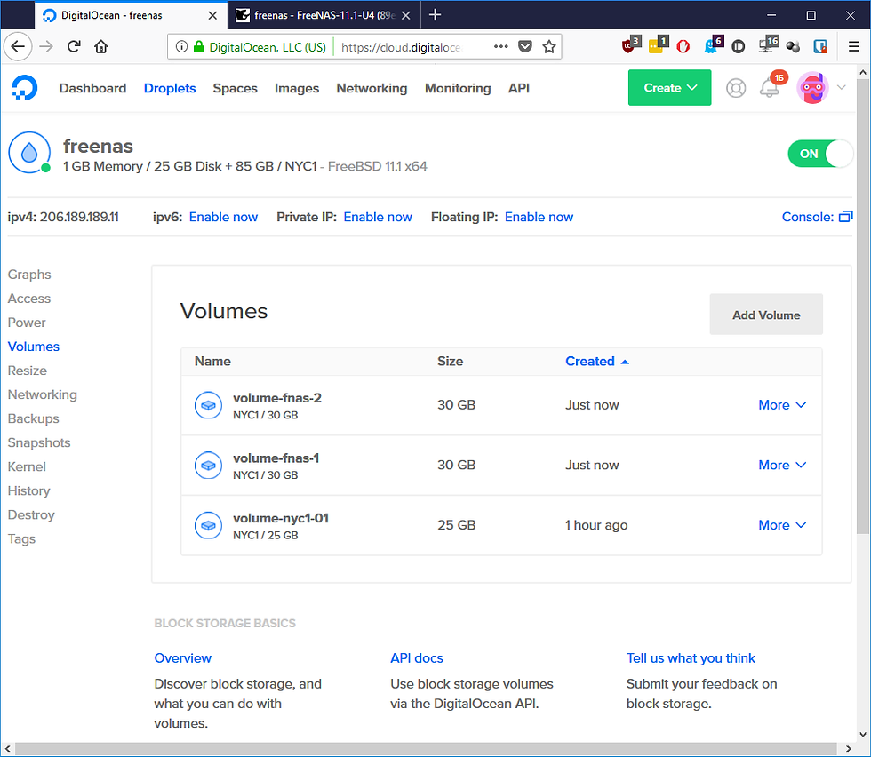
Task: Expand the account menu chevron beside avatar
Action: (842, 87)
